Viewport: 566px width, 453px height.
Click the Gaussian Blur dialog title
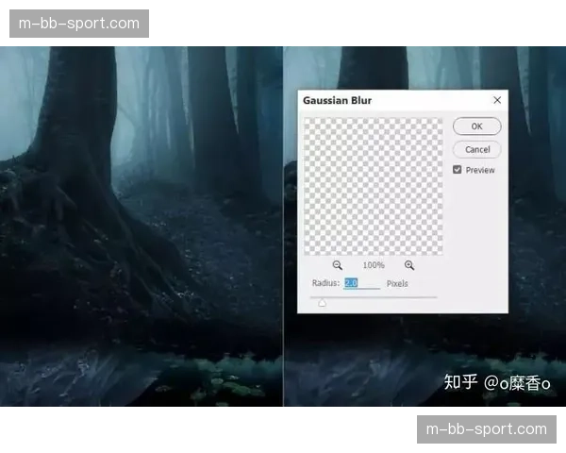(x=337, y=100)
